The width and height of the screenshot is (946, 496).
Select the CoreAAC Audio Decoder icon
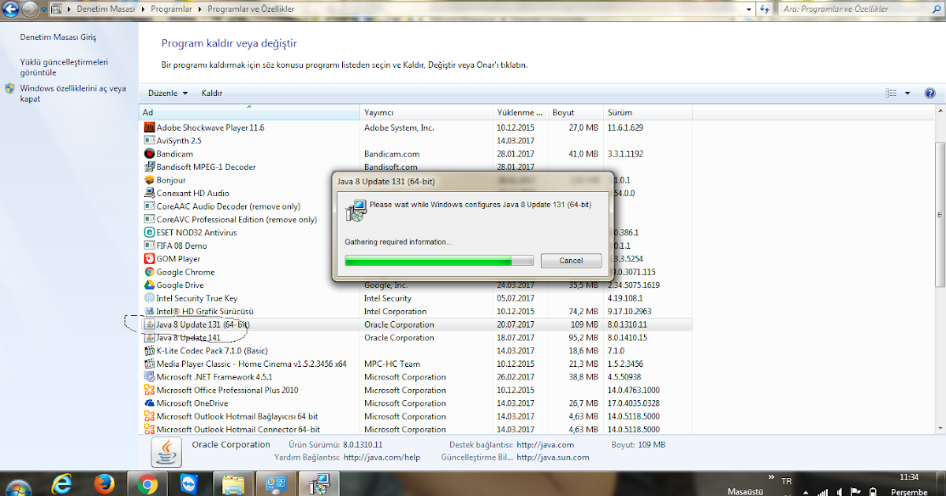150,206
